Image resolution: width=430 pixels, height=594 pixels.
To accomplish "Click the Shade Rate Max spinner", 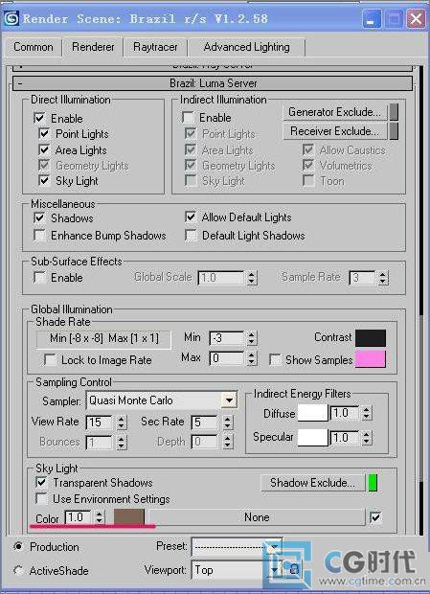I will (252, 358).
